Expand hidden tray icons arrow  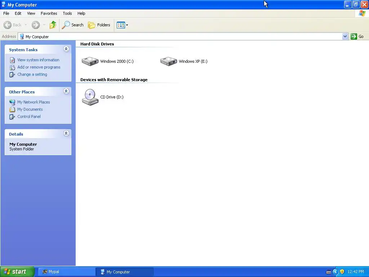(335, 272)
